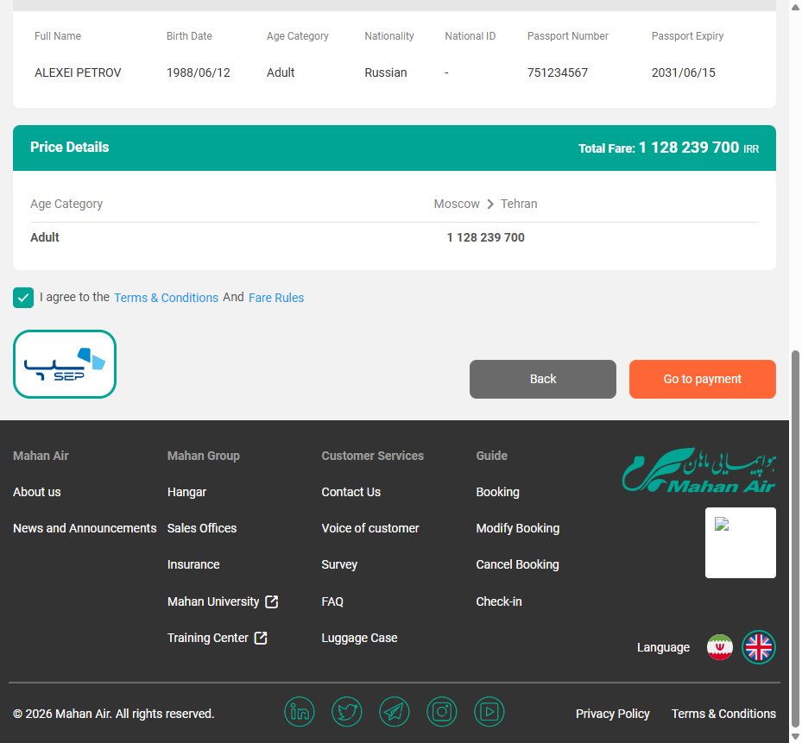The image size is (802, 743).
Task: Open the YouTube play icon
Action: 489,712
